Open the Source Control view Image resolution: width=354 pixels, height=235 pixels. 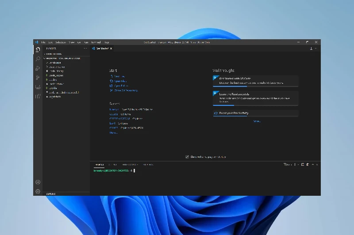(x=38, y=78)
